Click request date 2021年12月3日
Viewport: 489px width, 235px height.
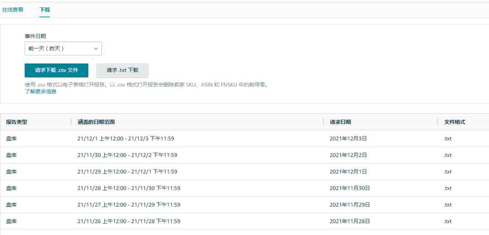pyautogui.click(x=348, y=138)
